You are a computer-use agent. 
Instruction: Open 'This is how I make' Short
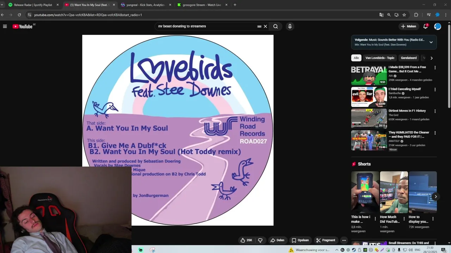tap(365, 192)
